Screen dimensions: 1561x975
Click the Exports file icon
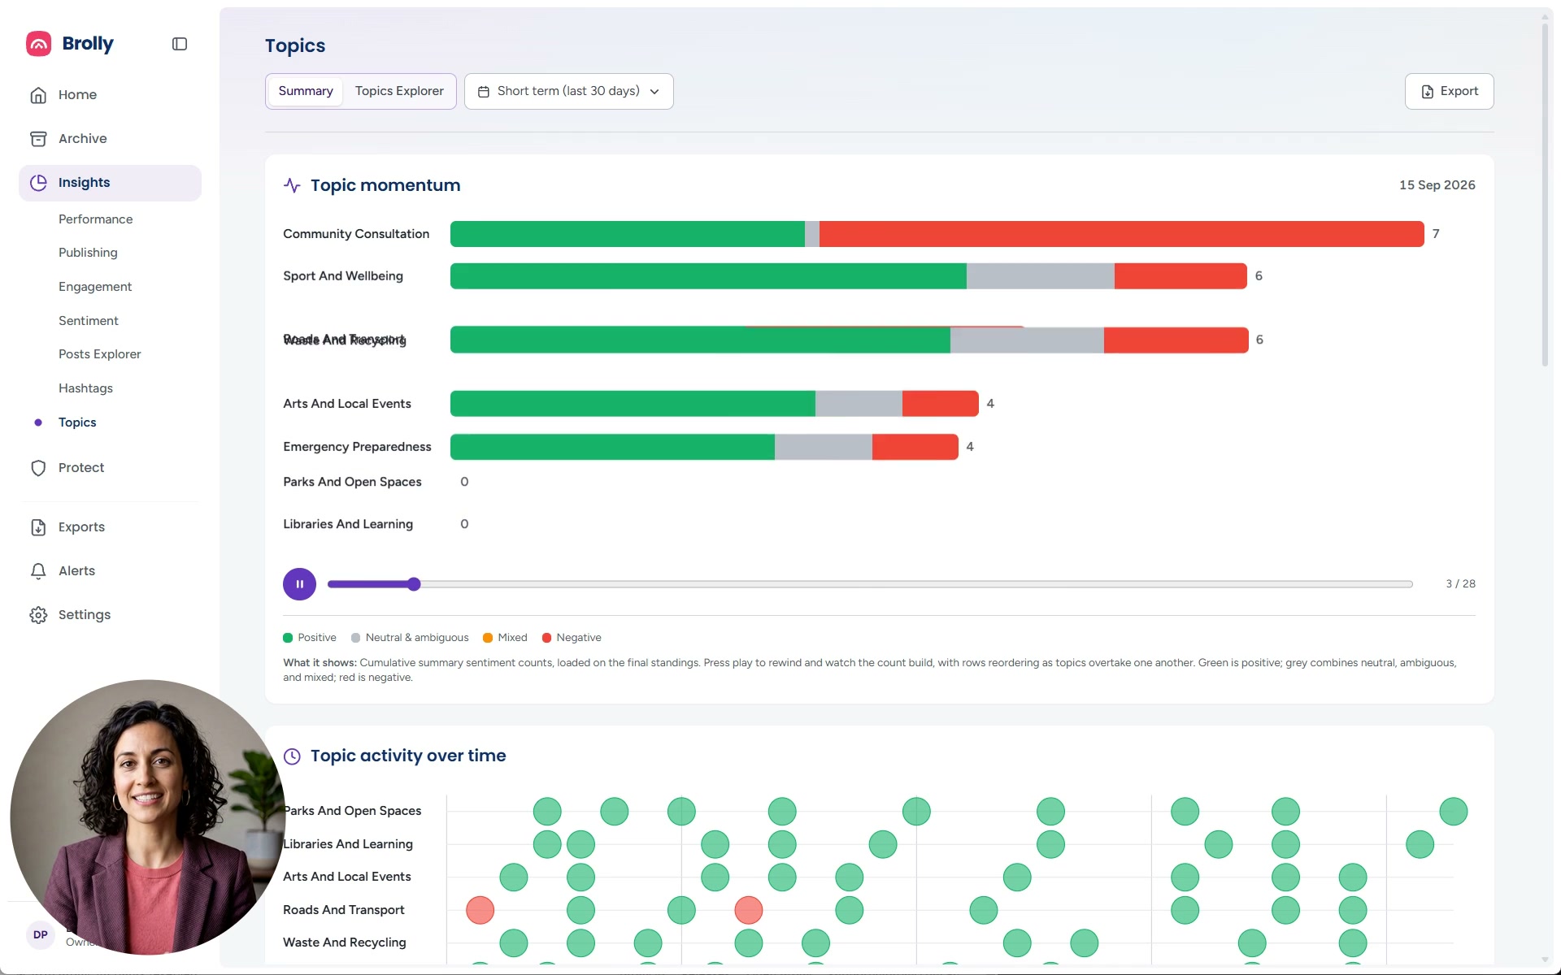[x=38, y=527]
